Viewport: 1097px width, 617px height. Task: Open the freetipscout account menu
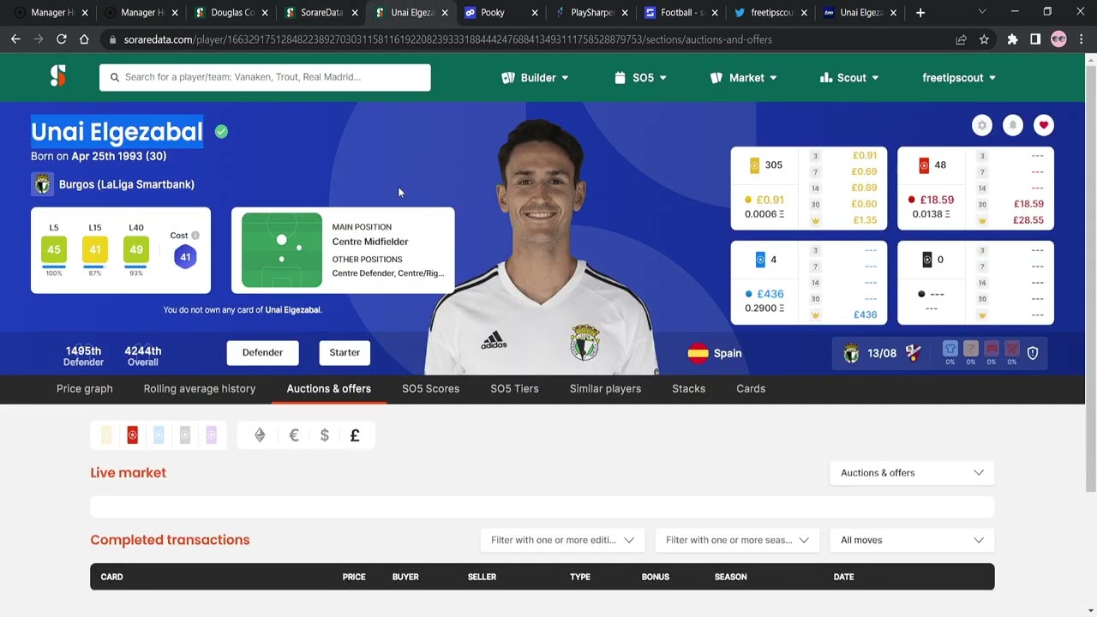tap(959, 77)
